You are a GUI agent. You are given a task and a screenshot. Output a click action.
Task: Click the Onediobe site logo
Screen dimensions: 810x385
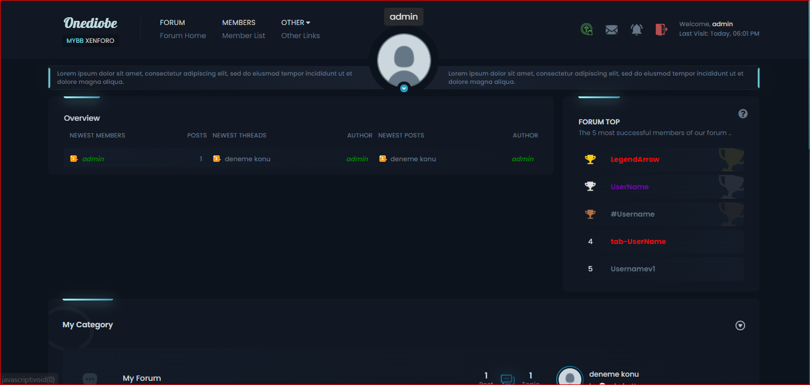[x=91, y=23]
